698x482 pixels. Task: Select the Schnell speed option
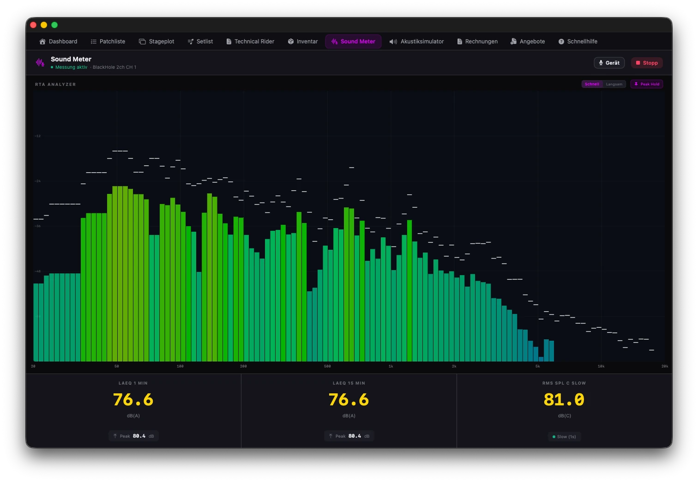pyautogui.click(x=592, y=84)
